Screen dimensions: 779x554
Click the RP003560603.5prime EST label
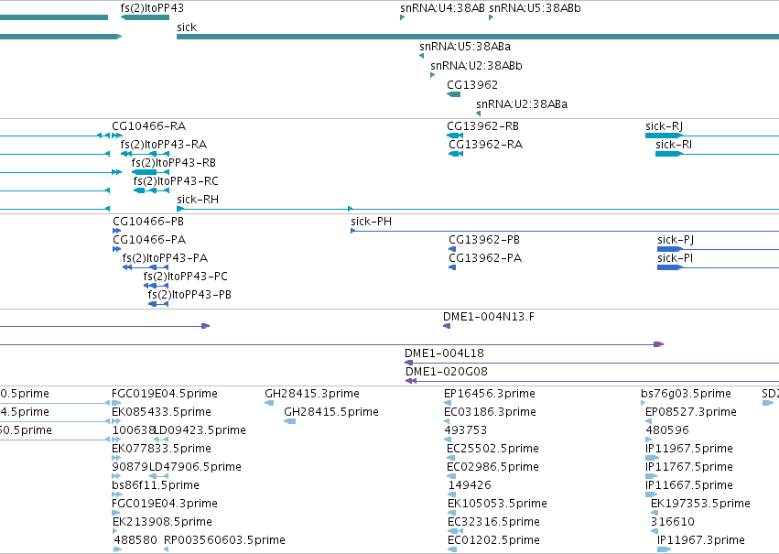(224, 540)
